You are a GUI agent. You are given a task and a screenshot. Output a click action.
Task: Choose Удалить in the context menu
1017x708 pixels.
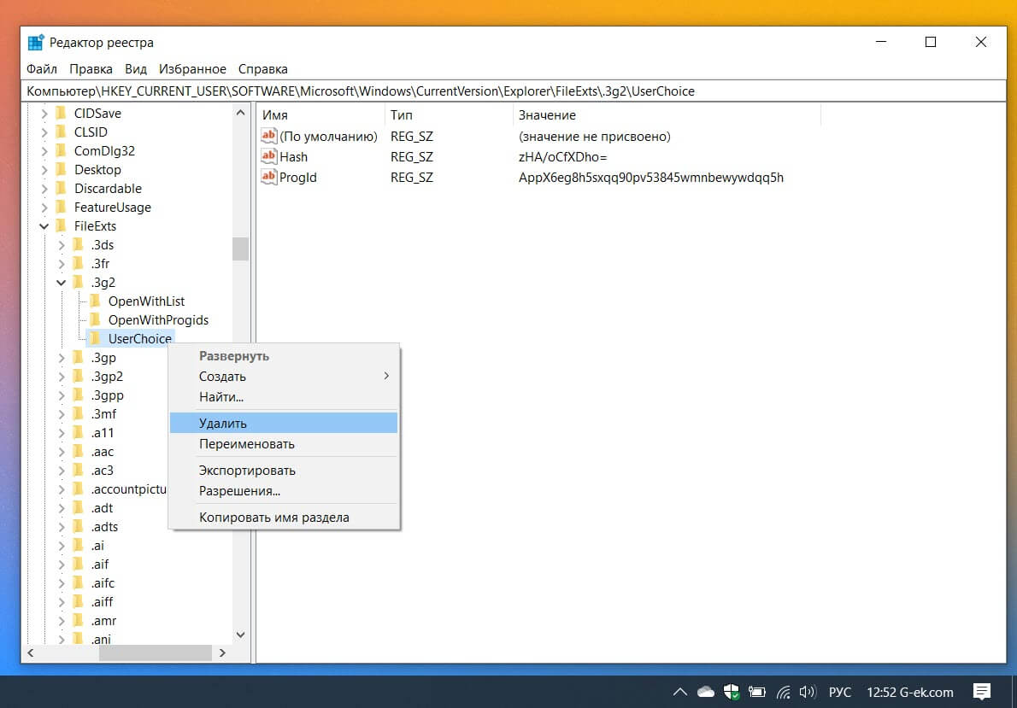pyautogui.click(x=284, y=423)
